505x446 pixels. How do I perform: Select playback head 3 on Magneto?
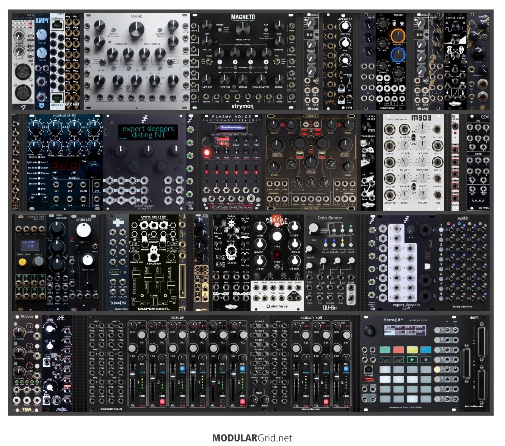pos(251,62)
